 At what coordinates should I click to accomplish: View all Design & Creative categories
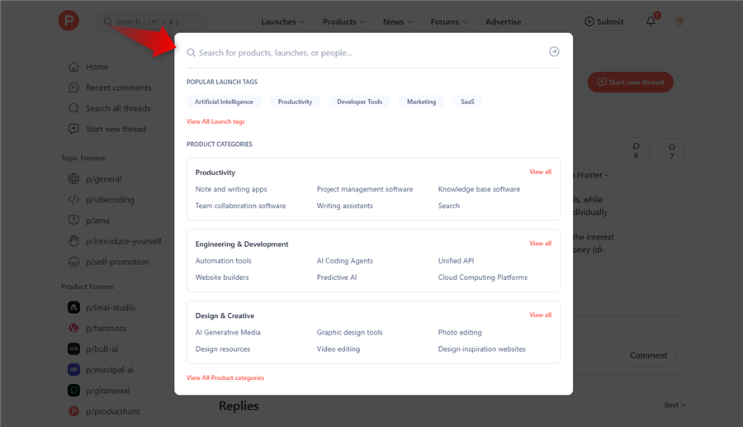[x=540, y=315]
